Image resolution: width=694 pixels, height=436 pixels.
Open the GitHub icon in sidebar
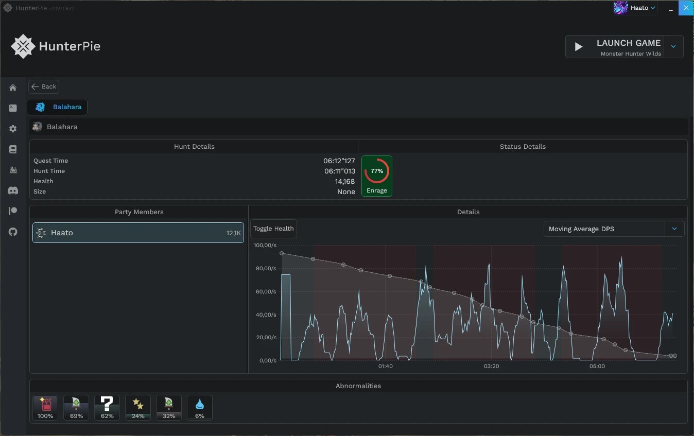pyautogui.click(x=13, y=232)
